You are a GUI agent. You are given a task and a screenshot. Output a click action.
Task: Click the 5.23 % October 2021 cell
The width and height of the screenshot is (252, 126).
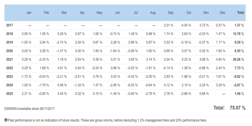click(186, 59)
